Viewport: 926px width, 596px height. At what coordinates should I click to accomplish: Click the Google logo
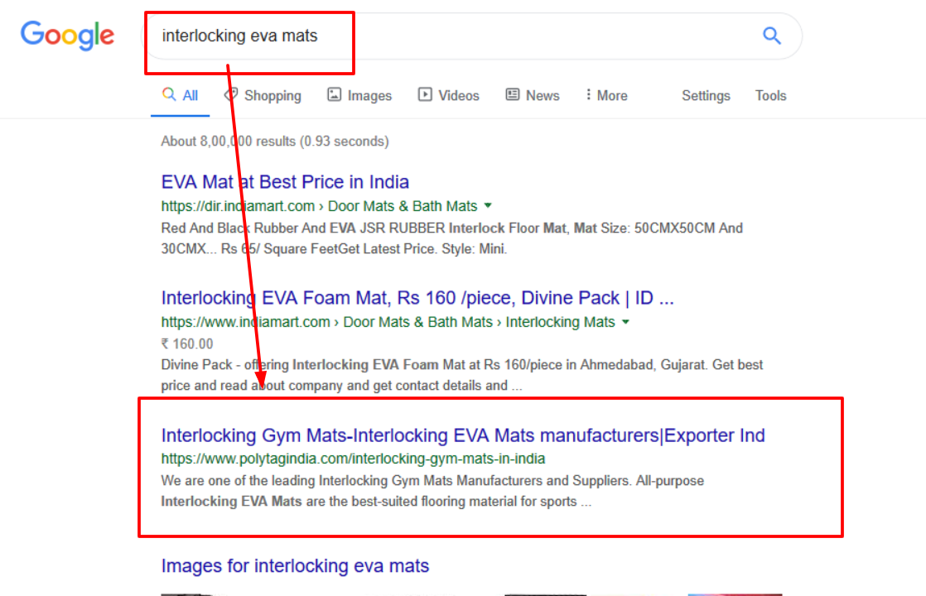point(67,36)
